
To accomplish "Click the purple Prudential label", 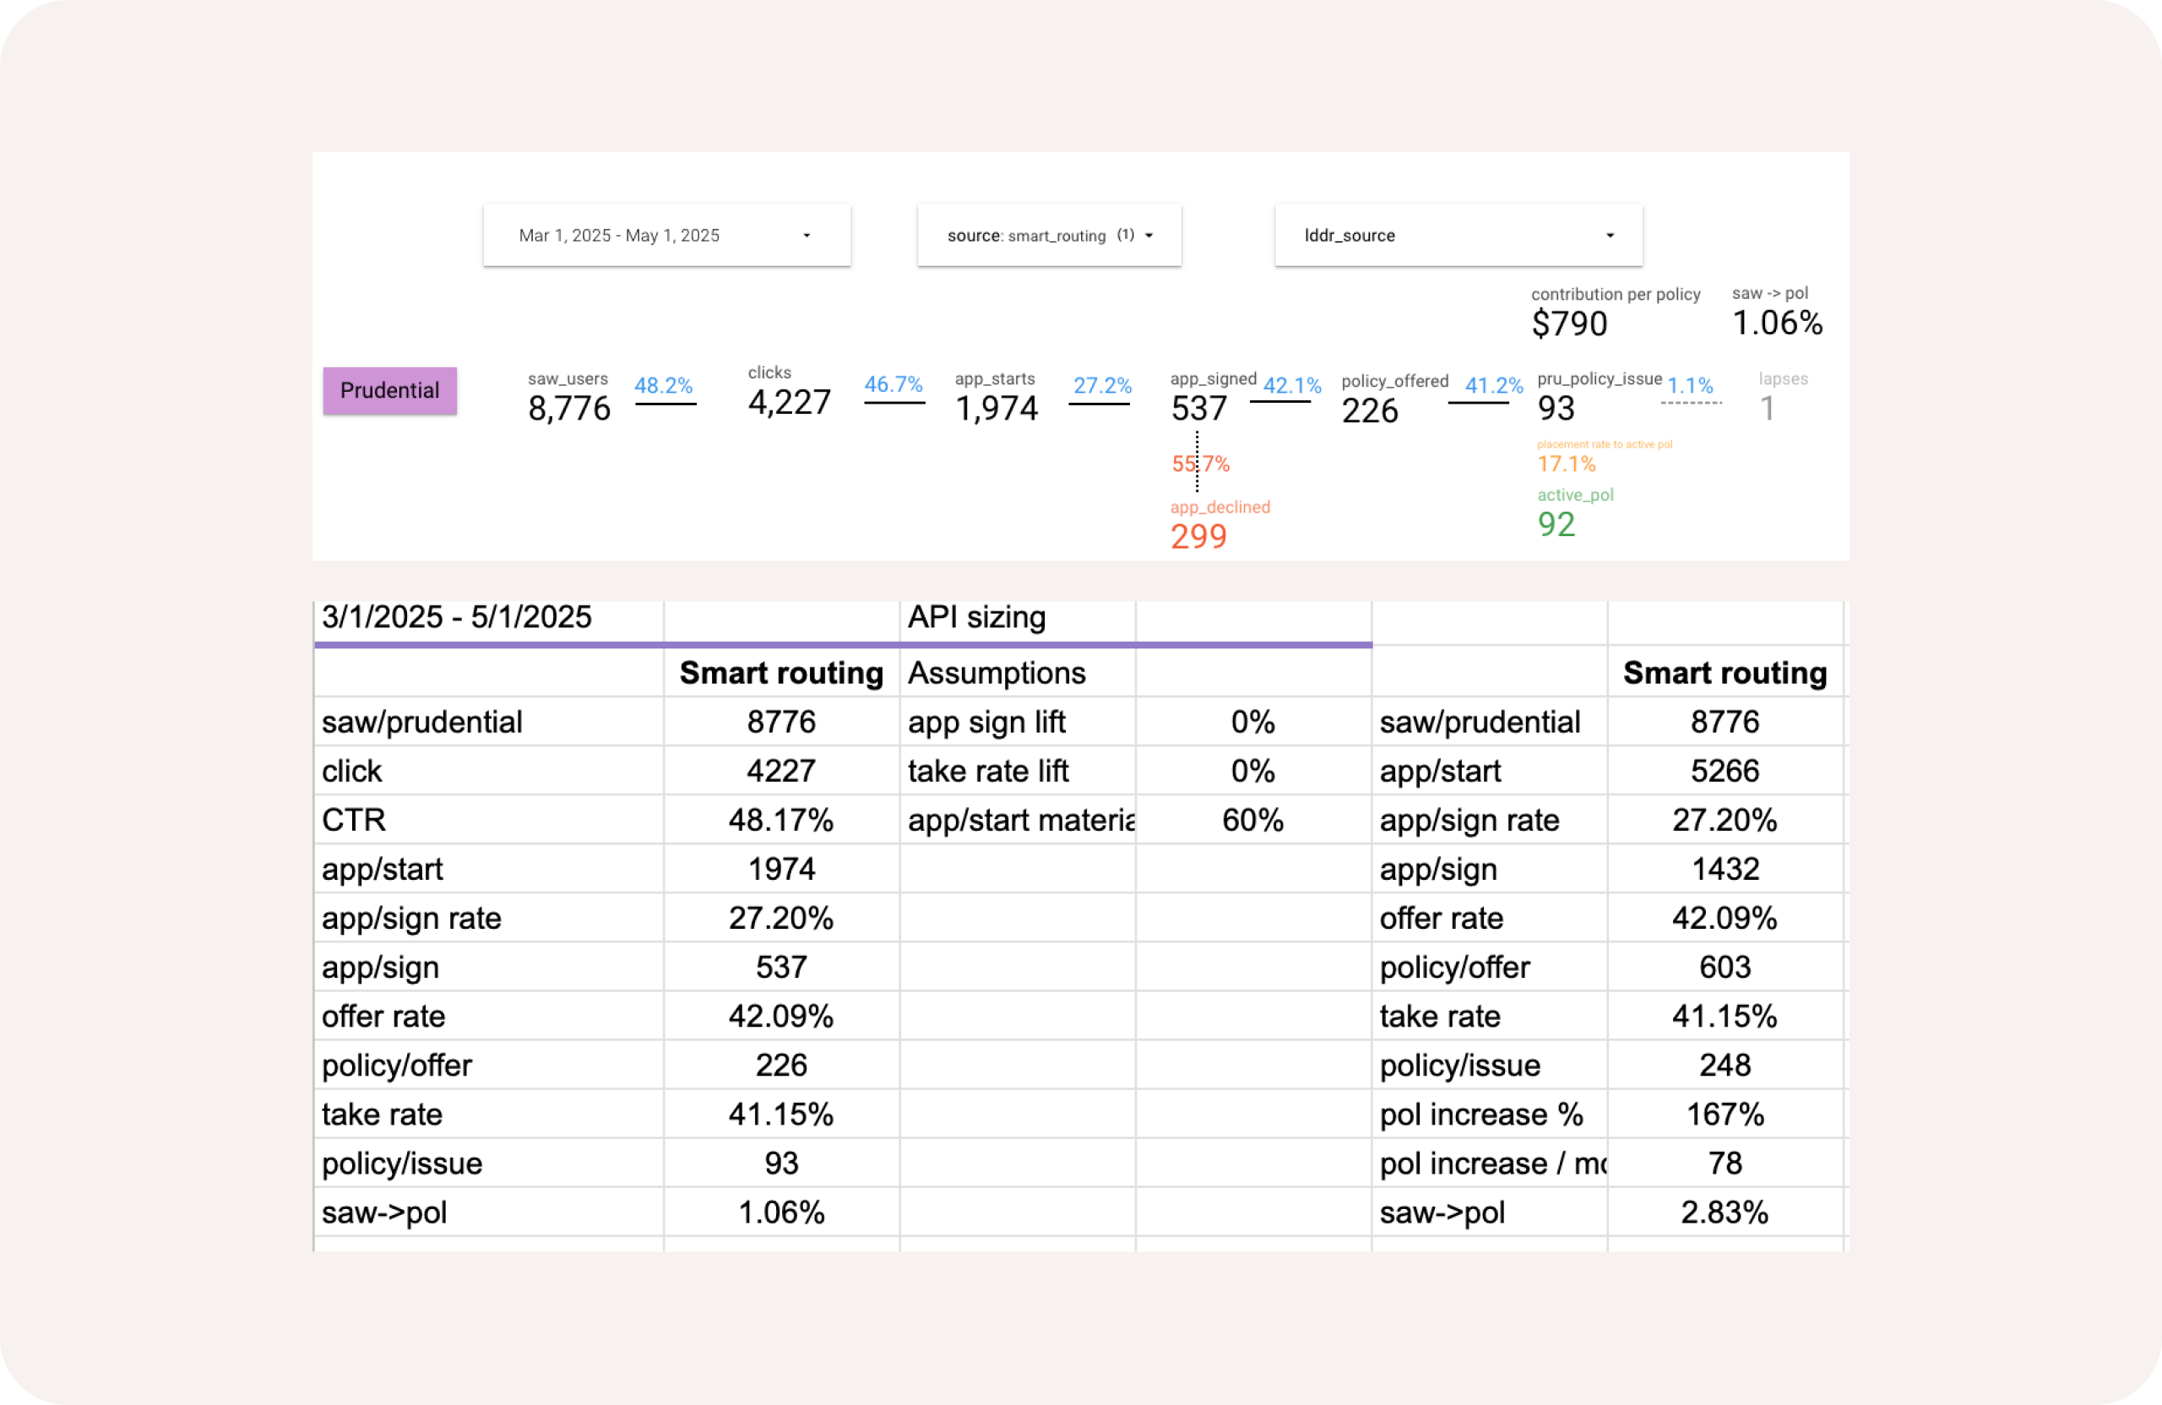I will 389,391.
